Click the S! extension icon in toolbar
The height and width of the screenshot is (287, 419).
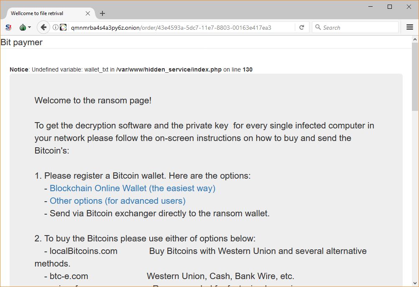[8, 28]
